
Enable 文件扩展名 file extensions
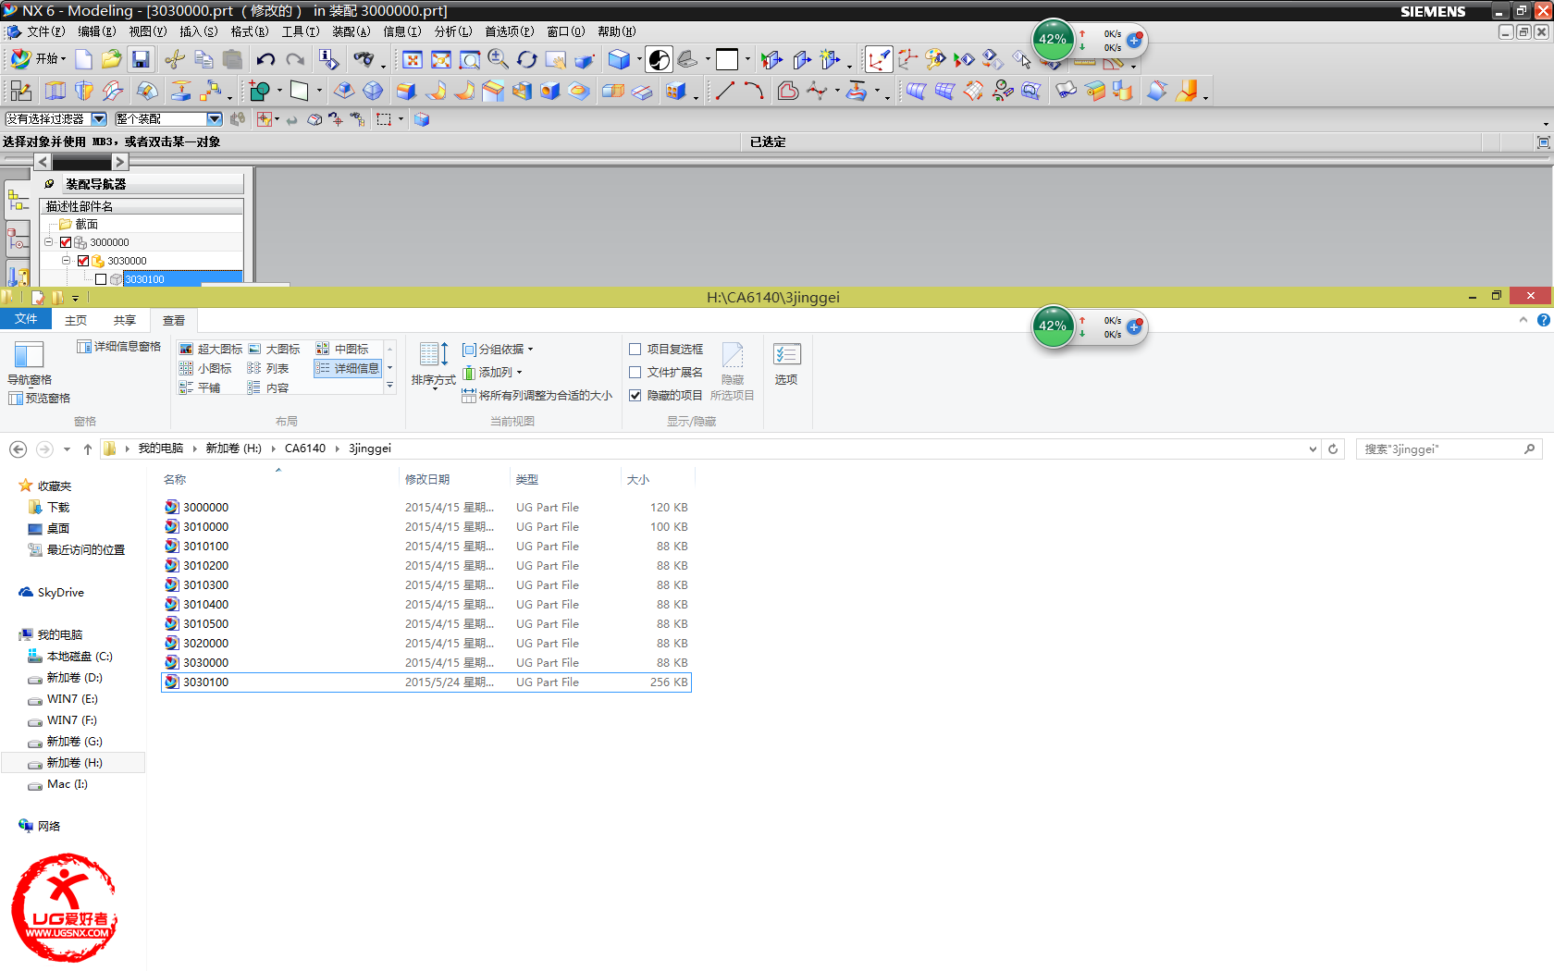click(x=635, y=373)
